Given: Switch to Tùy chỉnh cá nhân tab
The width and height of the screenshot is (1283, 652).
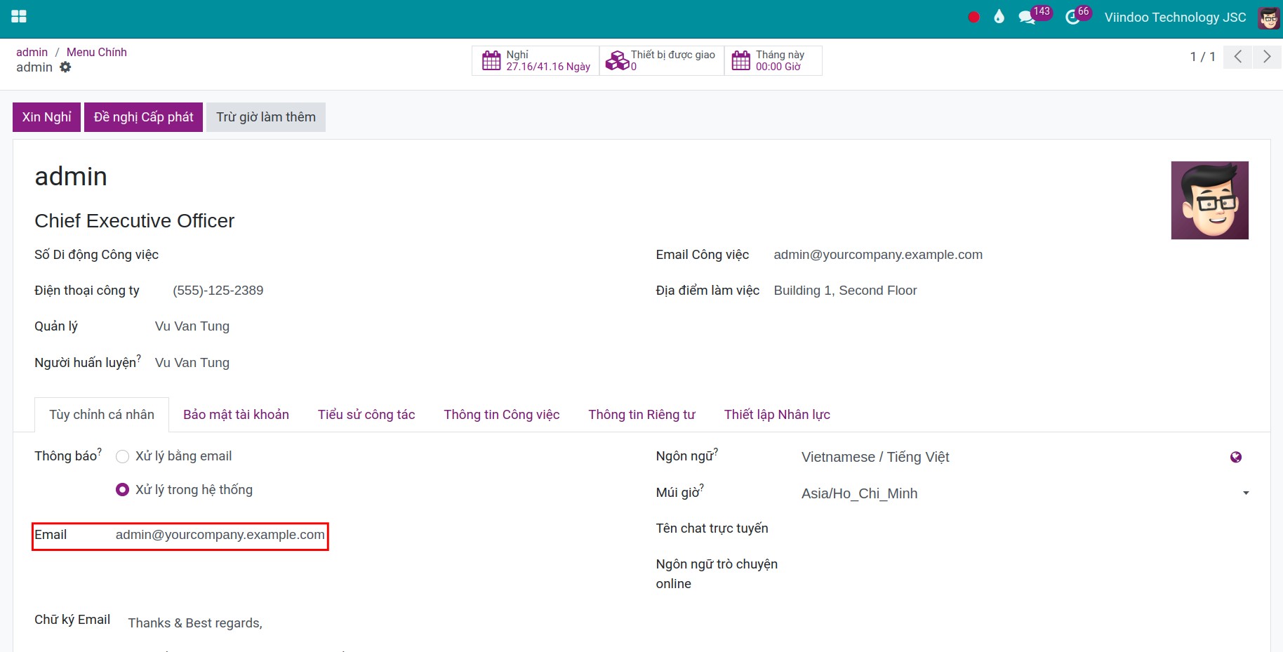Looking at the screenshot, I should coord(102,415).
